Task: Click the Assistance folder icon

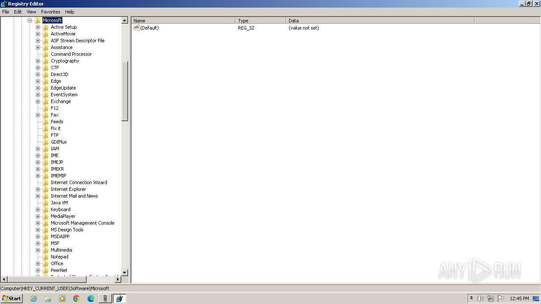Action: click(x=46, y=47)
